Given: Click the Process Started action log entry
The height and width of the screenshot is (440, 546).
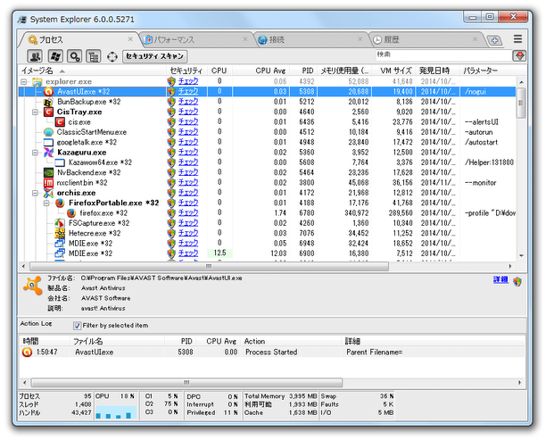Looking at the screenshot, I should pyautogui.click(x=271, y=352).
